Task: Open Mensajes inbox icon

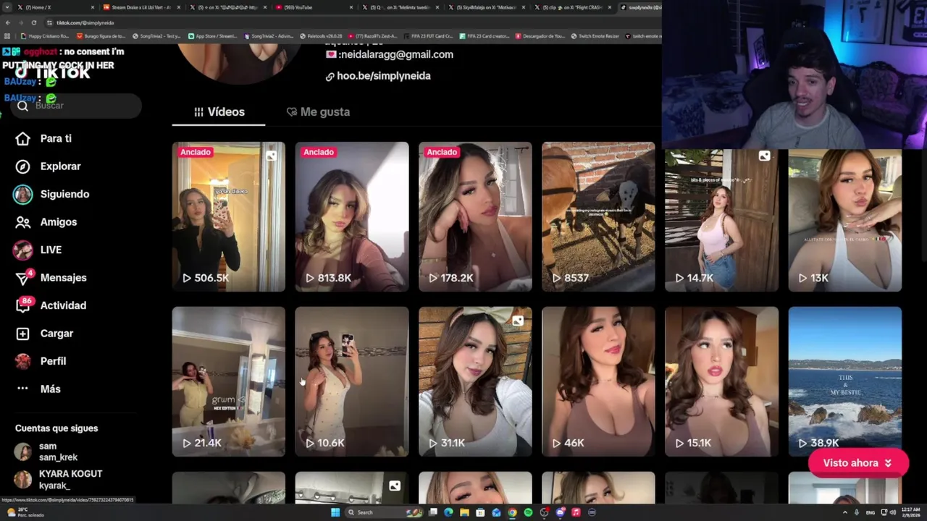Action: [x=23, y=279]
